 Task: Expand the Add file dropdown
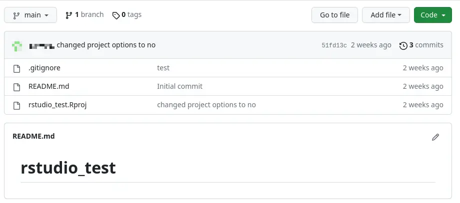386,15
